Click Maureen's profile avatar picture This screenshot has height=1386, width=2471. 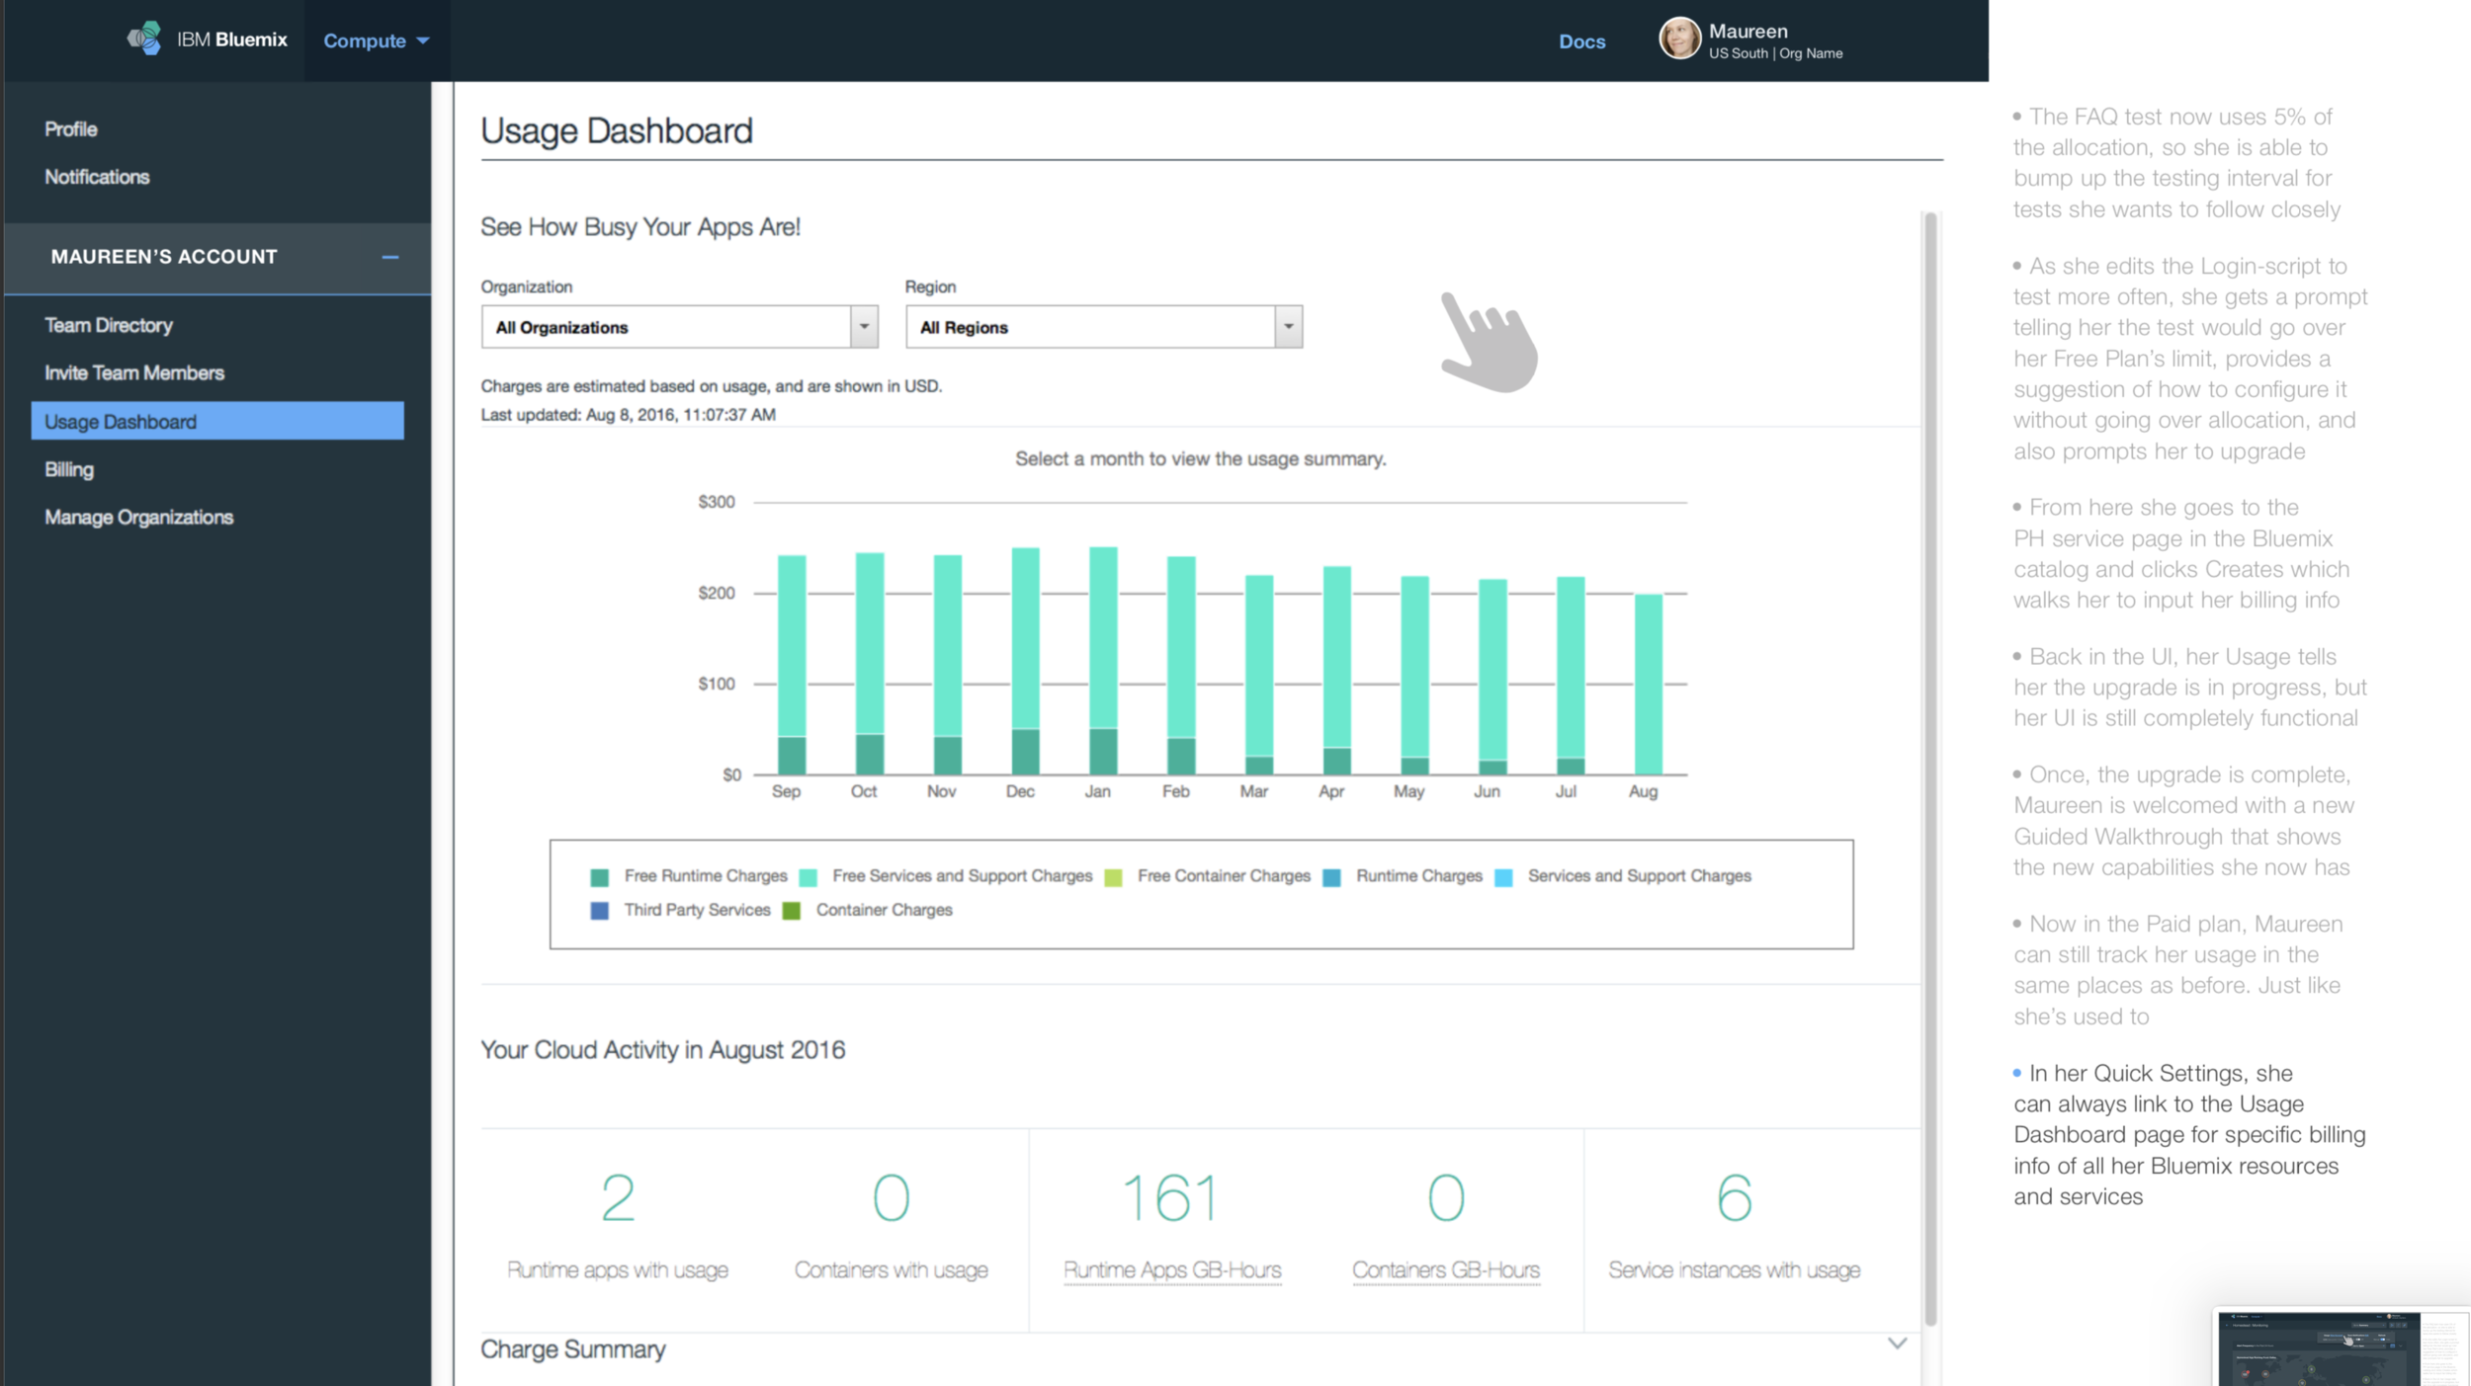tap(1678, 40)
